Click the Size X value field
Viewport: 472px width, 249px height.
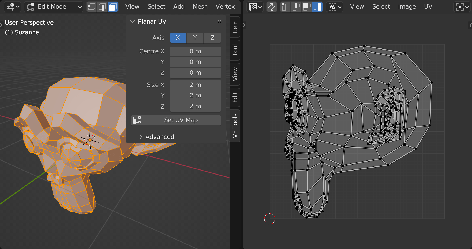(195, 85)
